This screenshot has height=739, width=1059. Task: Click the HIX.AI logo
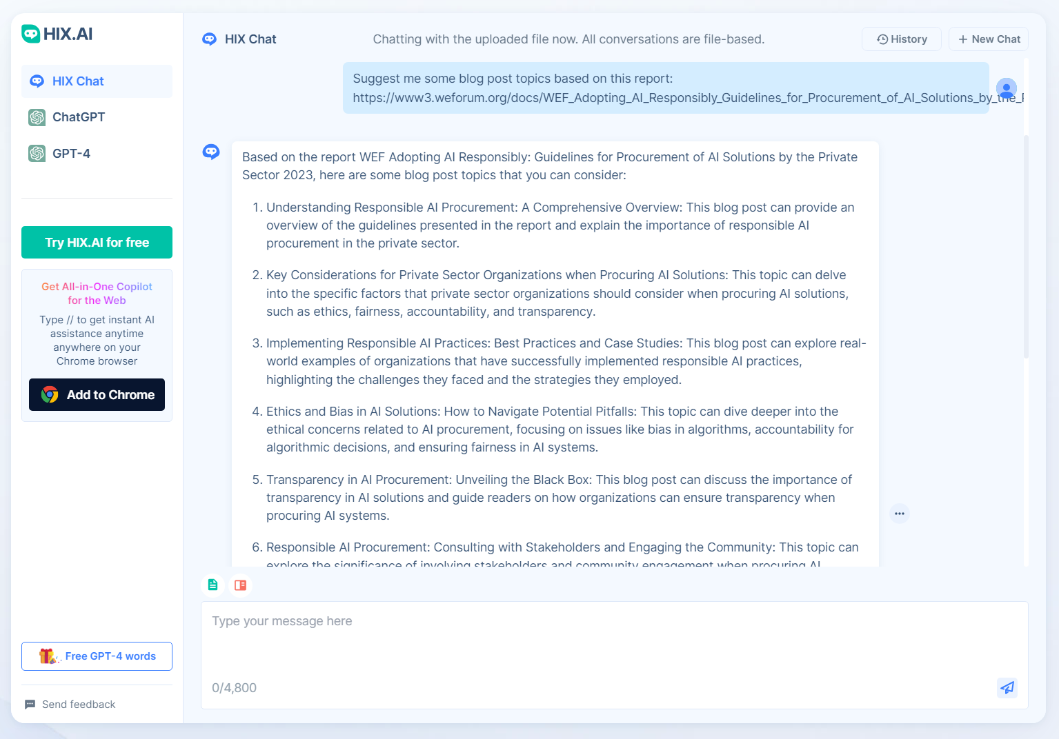coord(57,34)
